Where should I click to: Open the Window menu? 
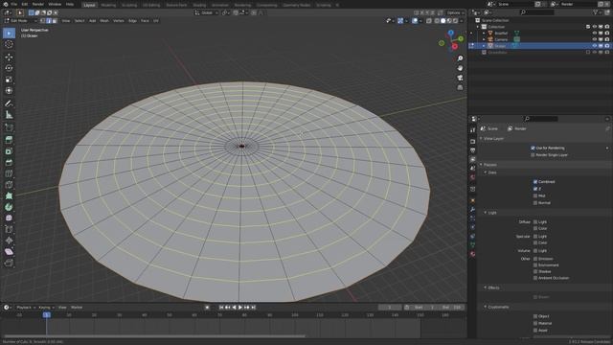pos(55,4)
